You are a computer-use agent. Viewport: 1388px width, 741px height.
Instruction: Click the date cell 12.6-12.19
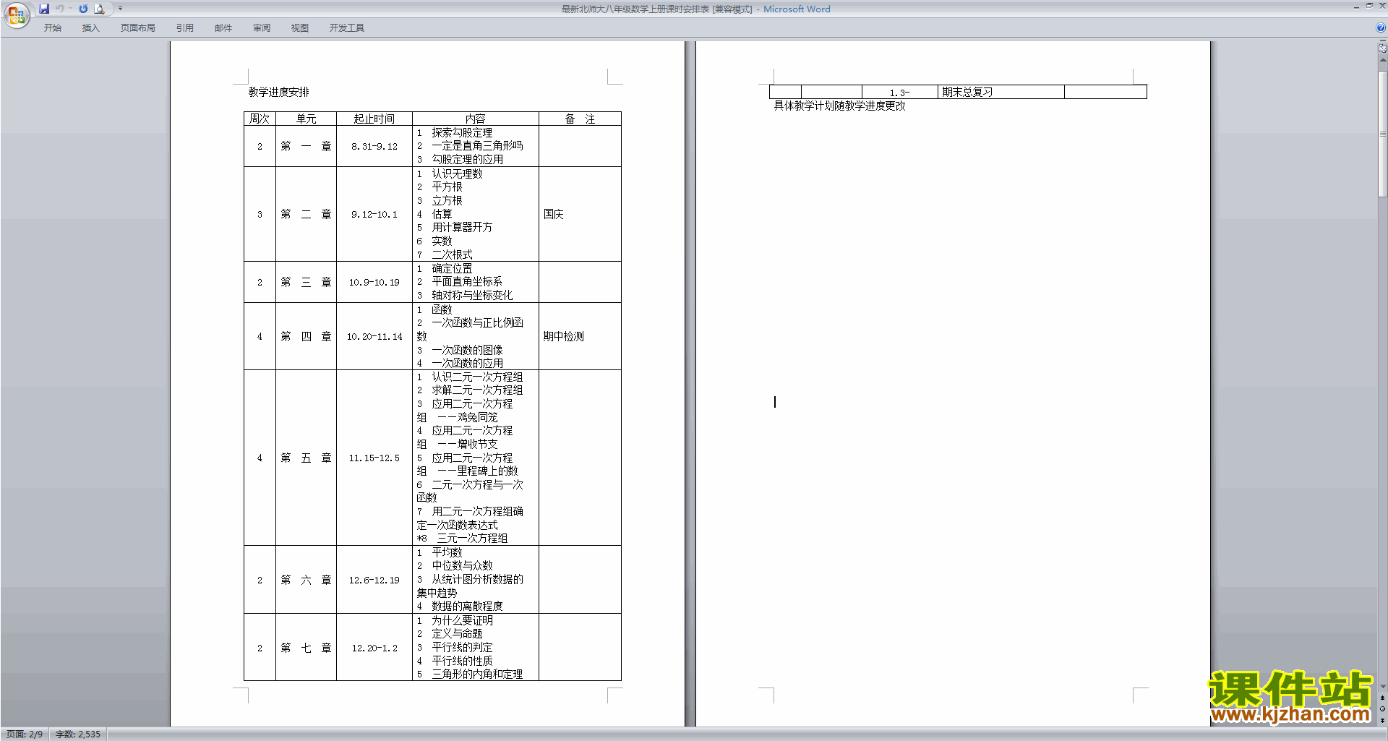(x=374, y=581)
